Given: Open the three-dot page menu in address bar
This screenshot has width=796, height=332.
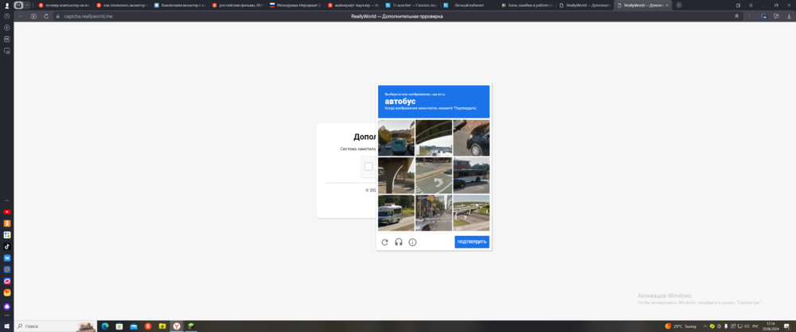Looking at the screenshot, I should pyautogui.click(x=749, y=16).
